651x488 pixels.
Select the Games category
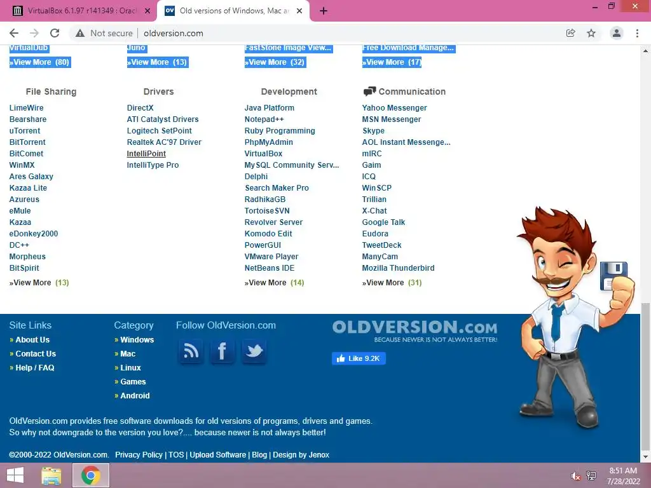(133, 382)
